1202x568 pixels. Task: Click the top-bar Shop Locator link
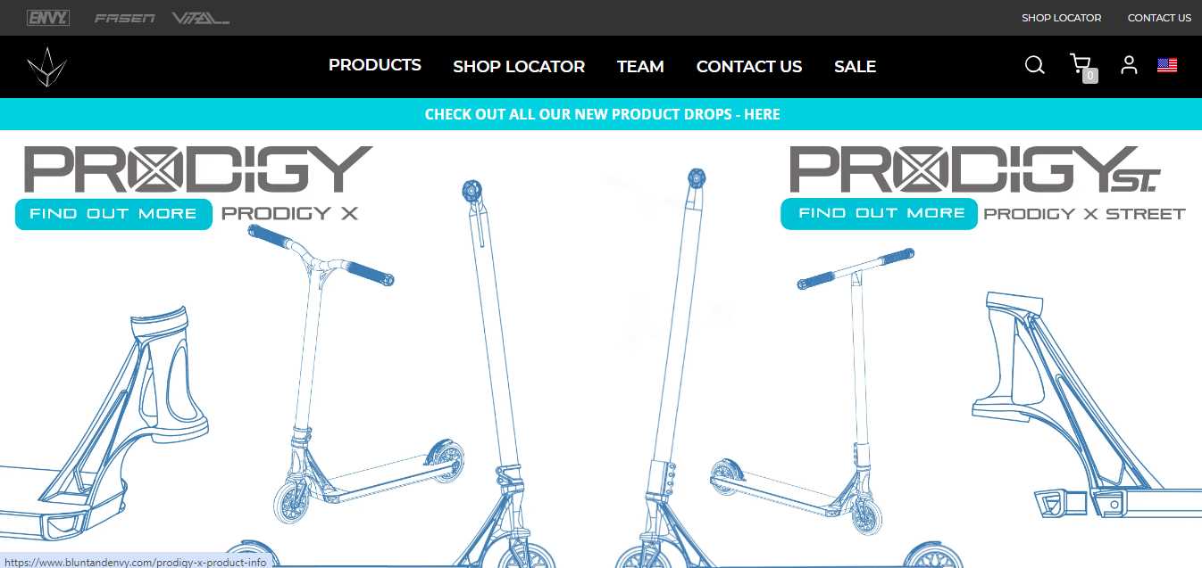(x=1062, y=18)
